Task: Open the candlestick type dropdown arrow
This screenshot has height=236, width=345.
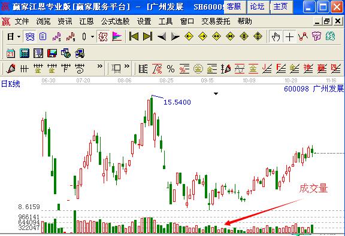Action: click(x=93, y=36)
